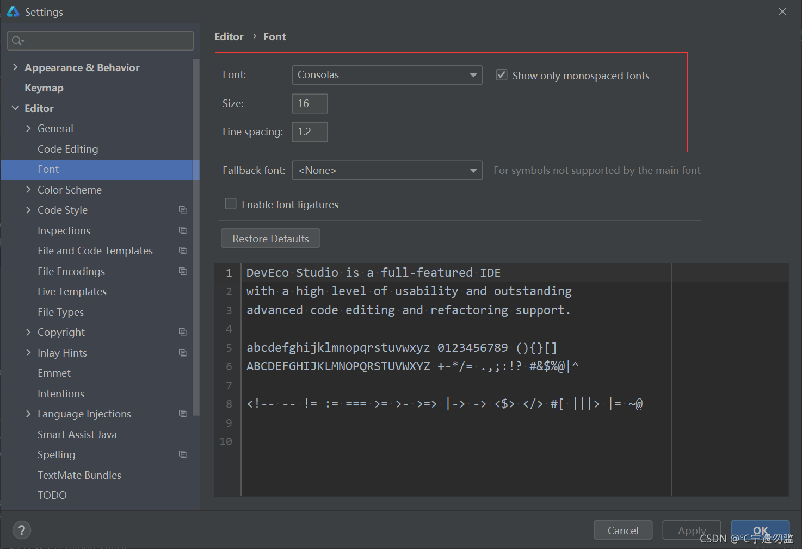Click preview line 'advanced code editing and refactoring support.'
This screenshot has width=802, height=549.
click(x=409, y=310)
